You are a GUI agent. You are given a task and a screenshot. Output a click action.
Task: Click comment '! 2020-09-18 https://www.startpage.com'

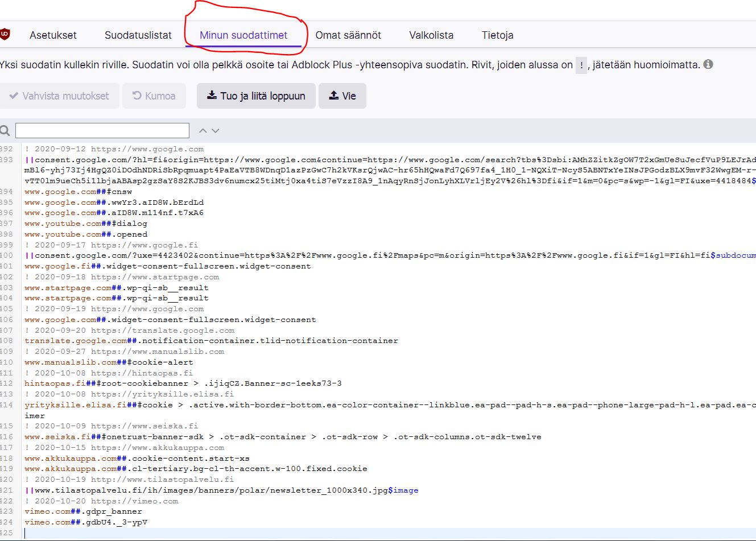click(122, 277)
